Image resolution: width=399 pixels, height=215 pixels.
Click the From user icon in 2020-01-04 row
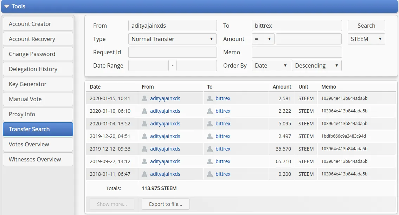click(144, 124)
